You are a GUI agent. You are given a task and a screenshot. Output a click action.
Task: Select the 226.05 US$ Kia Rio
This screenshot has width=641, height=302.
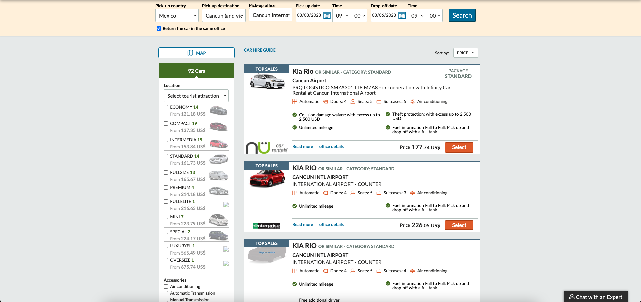click(459, 225)
